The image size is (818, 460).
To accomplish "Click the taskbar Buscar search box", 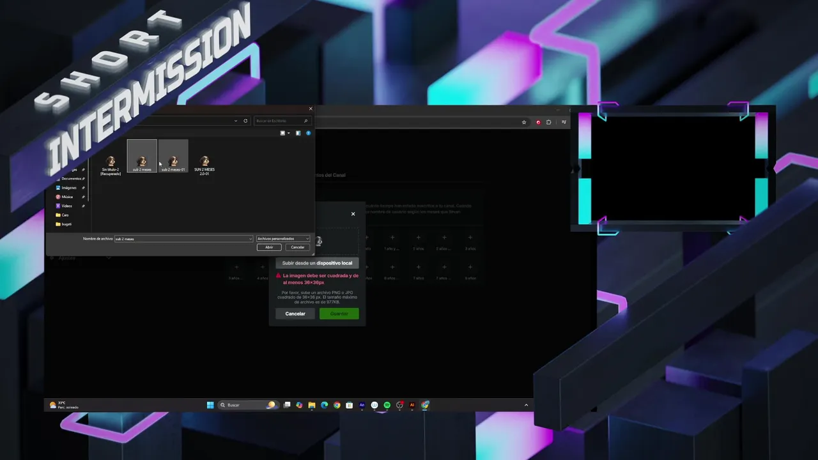I will tap(247, 405).
